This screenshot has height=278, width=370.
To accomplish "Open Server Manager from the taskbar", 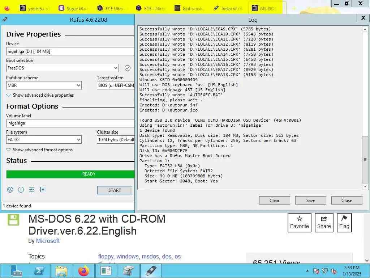I will [17, 271].
